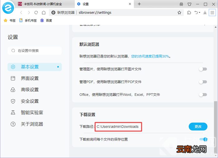The image size is (218, 158).
Task: Go back with the back arrow
Action: [21, 13]
